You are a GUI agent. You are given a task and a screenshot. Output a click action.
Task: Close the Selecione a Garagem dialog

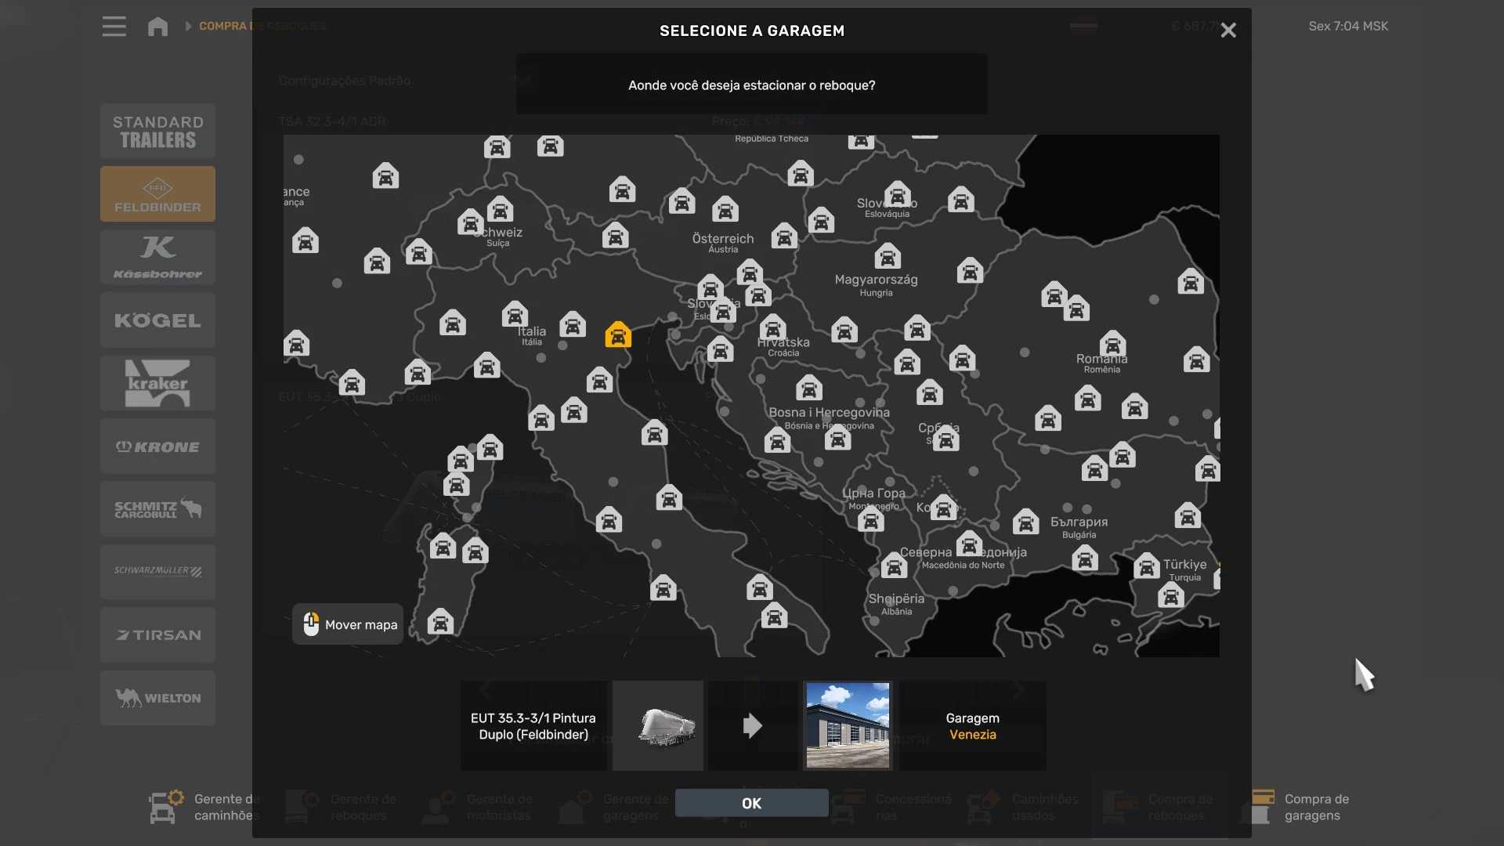click(1228, 31)
